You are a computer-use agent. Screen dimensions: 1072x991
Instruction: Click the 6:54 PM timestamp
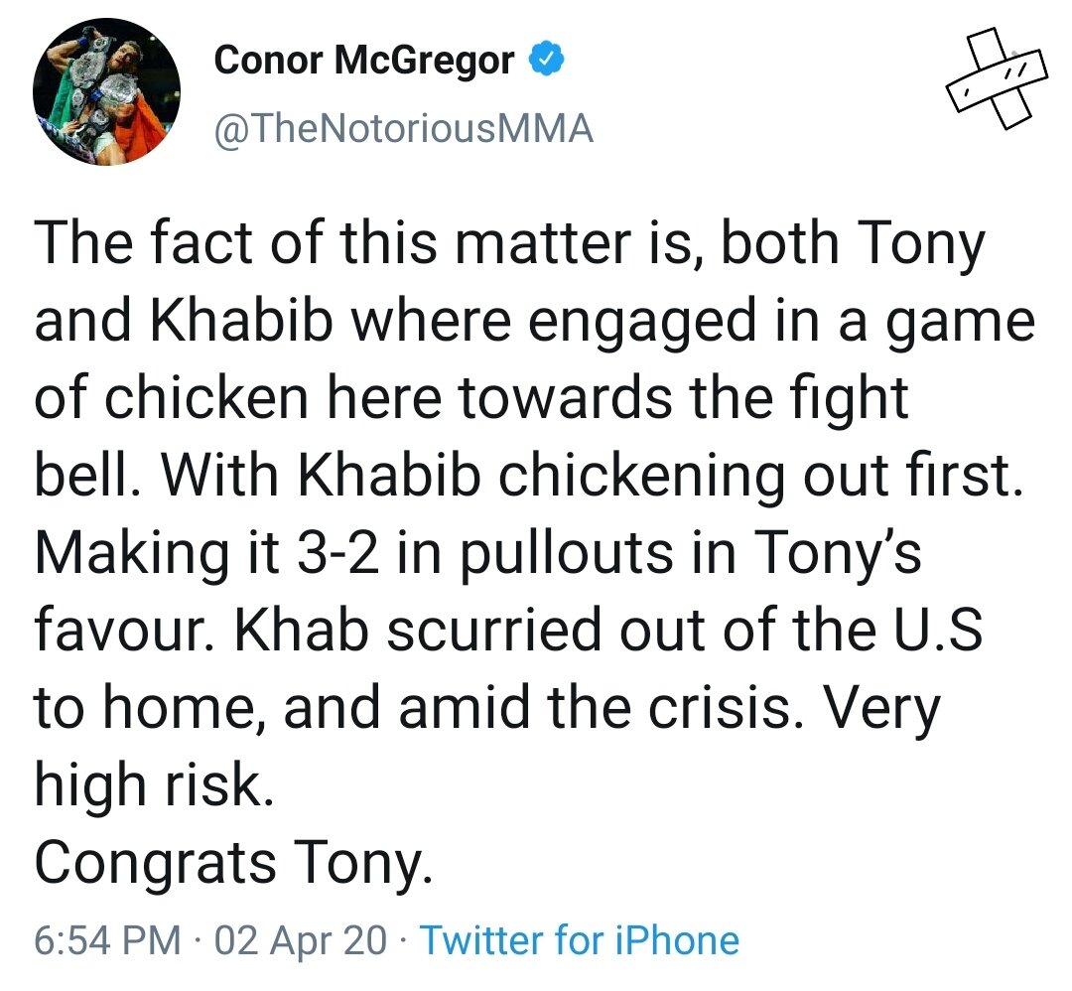tap(108, 939)
